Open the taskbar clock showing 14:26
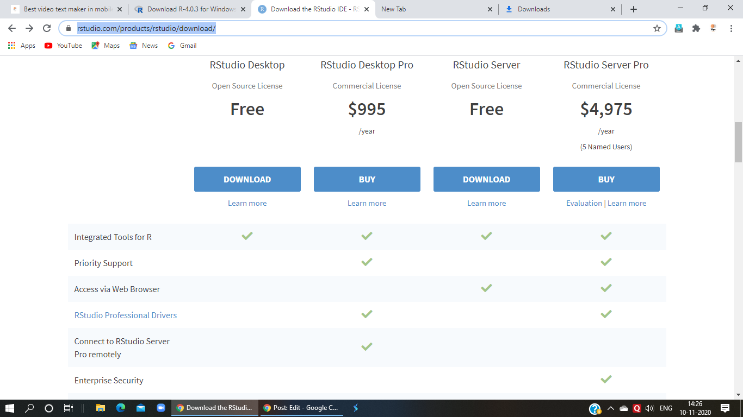 coord(695,408)
